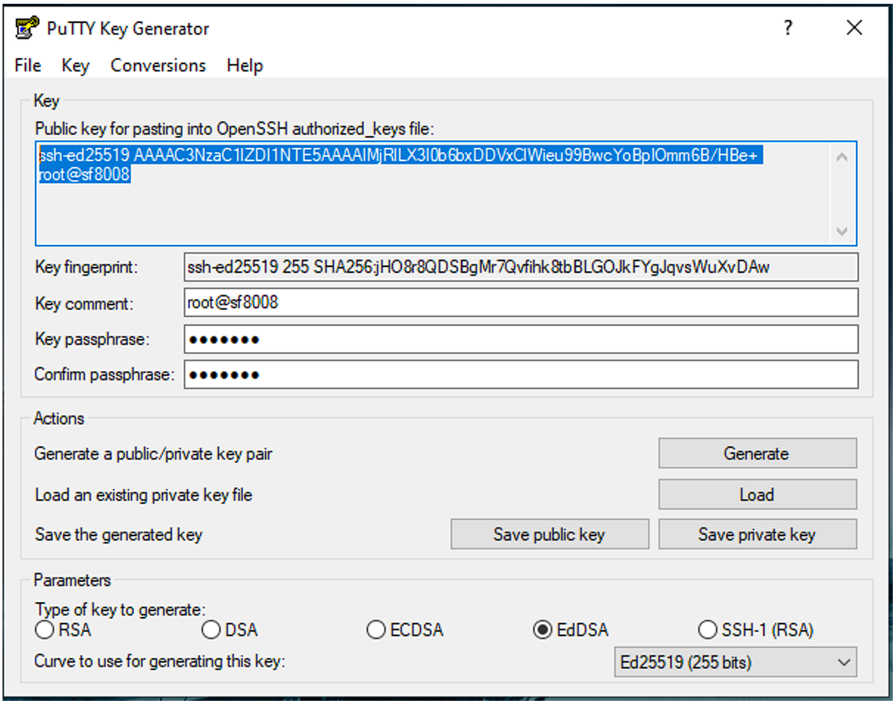Click the Load button
The height and width of the screenshot is (704, 896).
757,495
